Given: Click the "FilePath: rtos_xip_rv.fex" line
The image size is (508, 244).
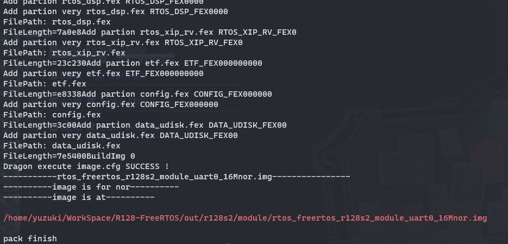Looking at the screenshot, I should pos(64,53).
